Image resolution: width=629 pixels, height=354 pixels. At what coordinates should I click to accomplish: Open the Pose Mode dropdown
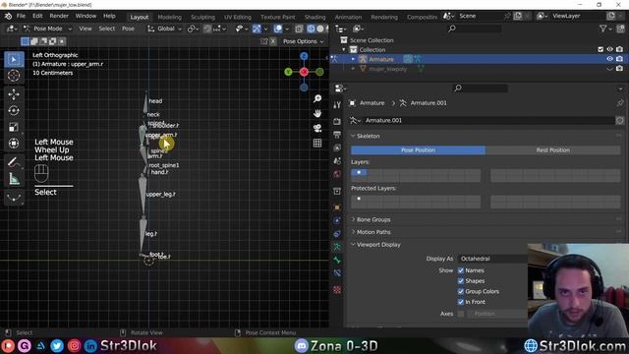pos(48,29)
